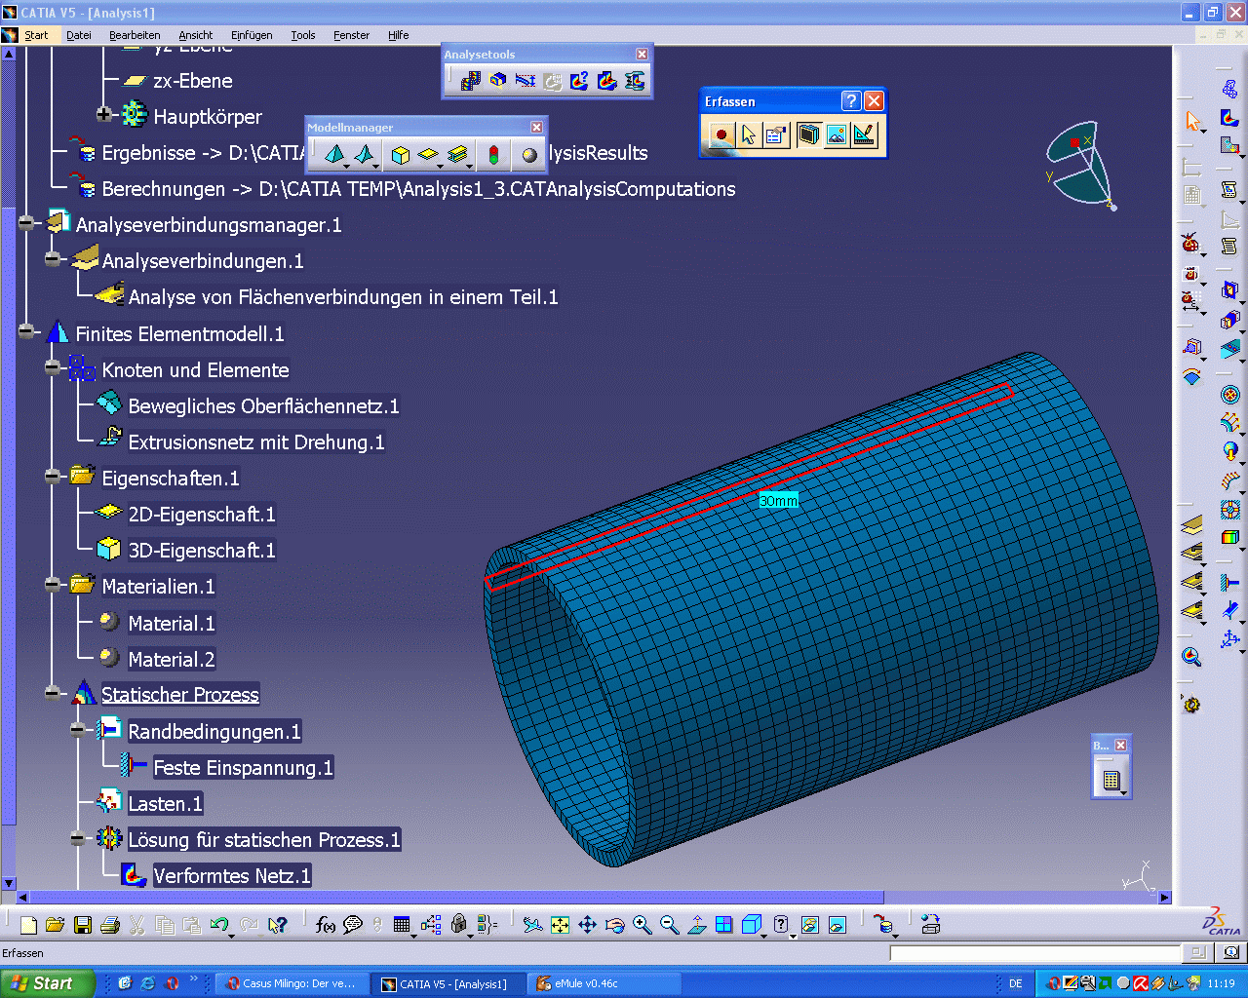Collapse the Statischer Prozess node
Screen dimensions: 1248x998
click(53, 693)
